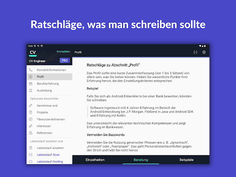
Task: Click the Optionale Abschnitte label
Action: tap(44, 99)
